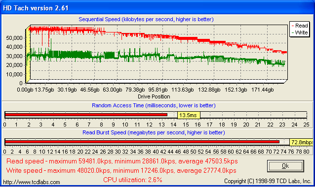Viewport: 315px width, 189px height.
Task: Click the CPU utilization: 2.6% text
Action: point(133,180)
